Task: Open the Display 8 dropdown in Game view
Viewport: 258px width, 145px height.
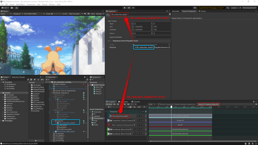Action: point(18,14)
